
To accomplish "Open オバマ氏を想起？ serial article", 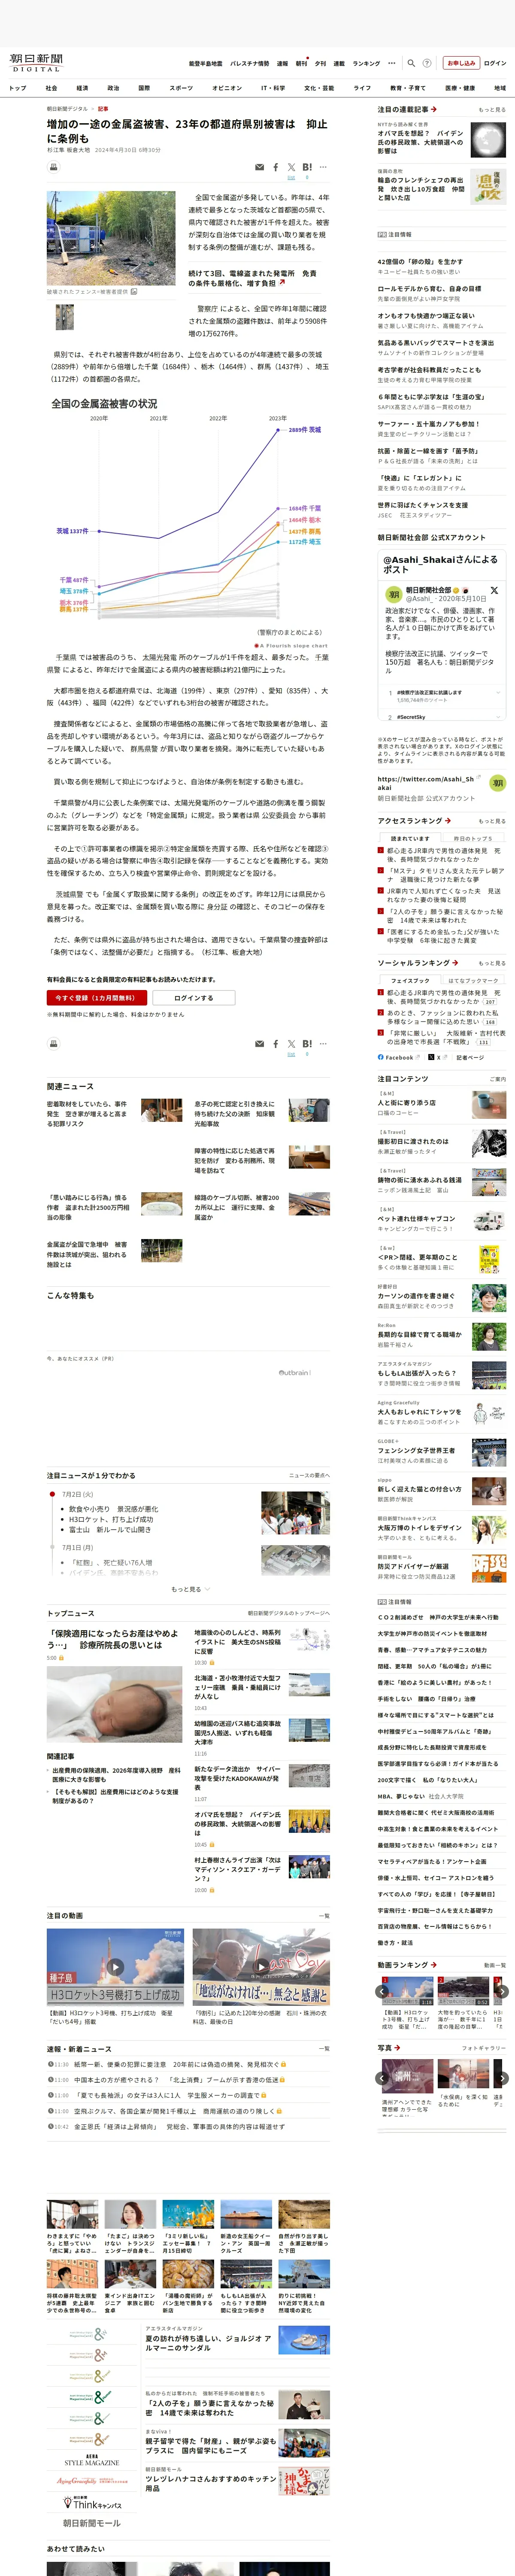I will pos(420,142).
